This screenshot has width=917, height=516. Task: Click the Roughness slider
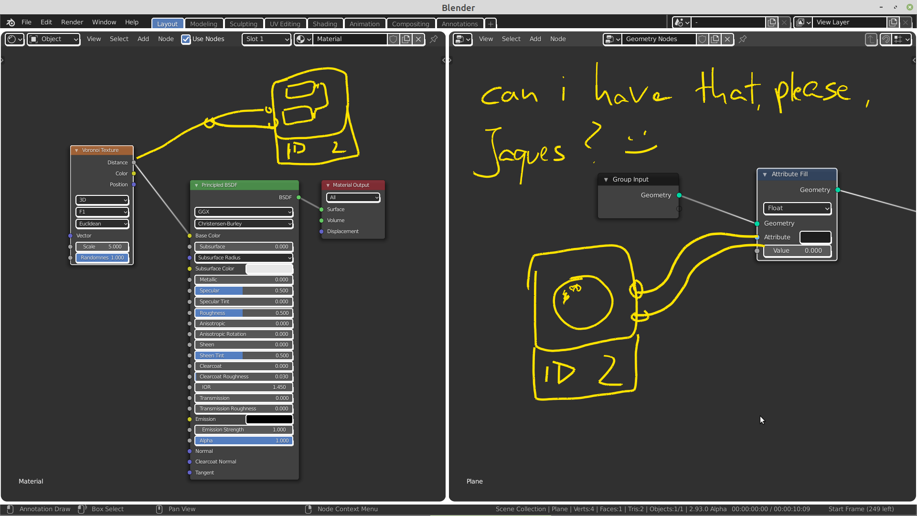(x=244, y=313)
